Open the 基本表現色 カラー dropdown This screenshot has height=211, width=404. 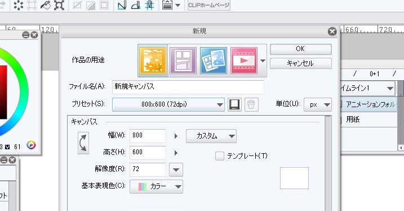156,186
